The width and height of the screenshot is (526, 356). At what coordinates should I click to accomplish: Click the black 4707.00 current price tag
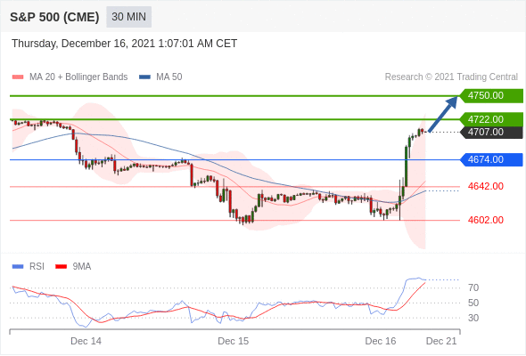pyautogui.click(x=491, y=133)
